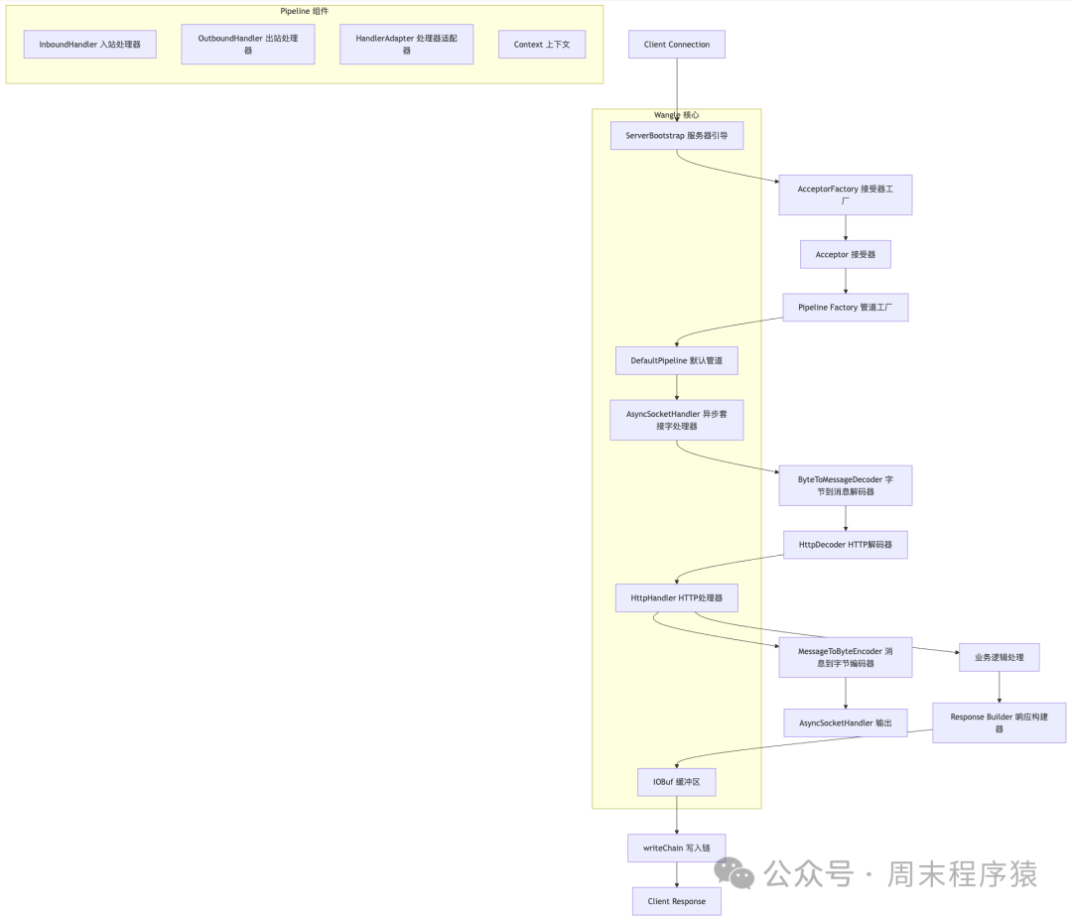Select the HandlerAdapter 处理器适配器 node
The image size is (1072, 917).
pos(406,45)
